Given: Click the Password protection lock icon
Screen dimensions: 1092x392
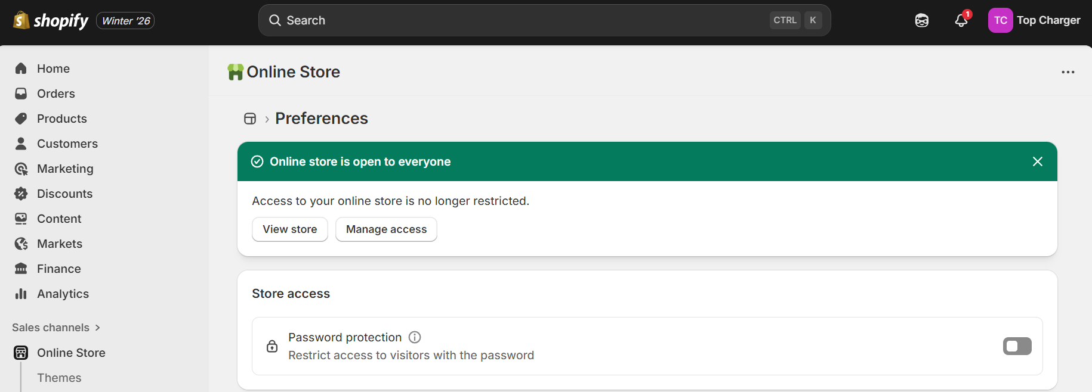Looking at the screenshot, I should tap(272, 346).
